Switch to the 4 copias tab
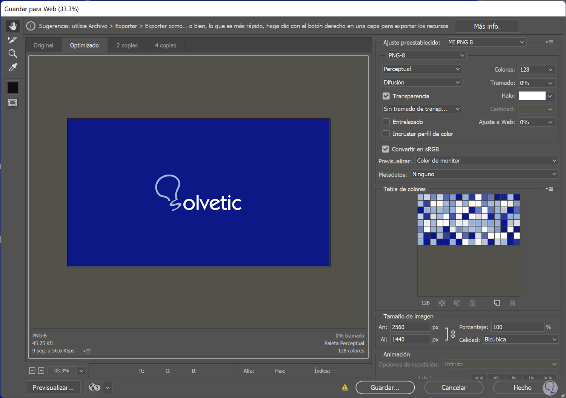This screenshot has height=398, width=566. coord(165,45)
